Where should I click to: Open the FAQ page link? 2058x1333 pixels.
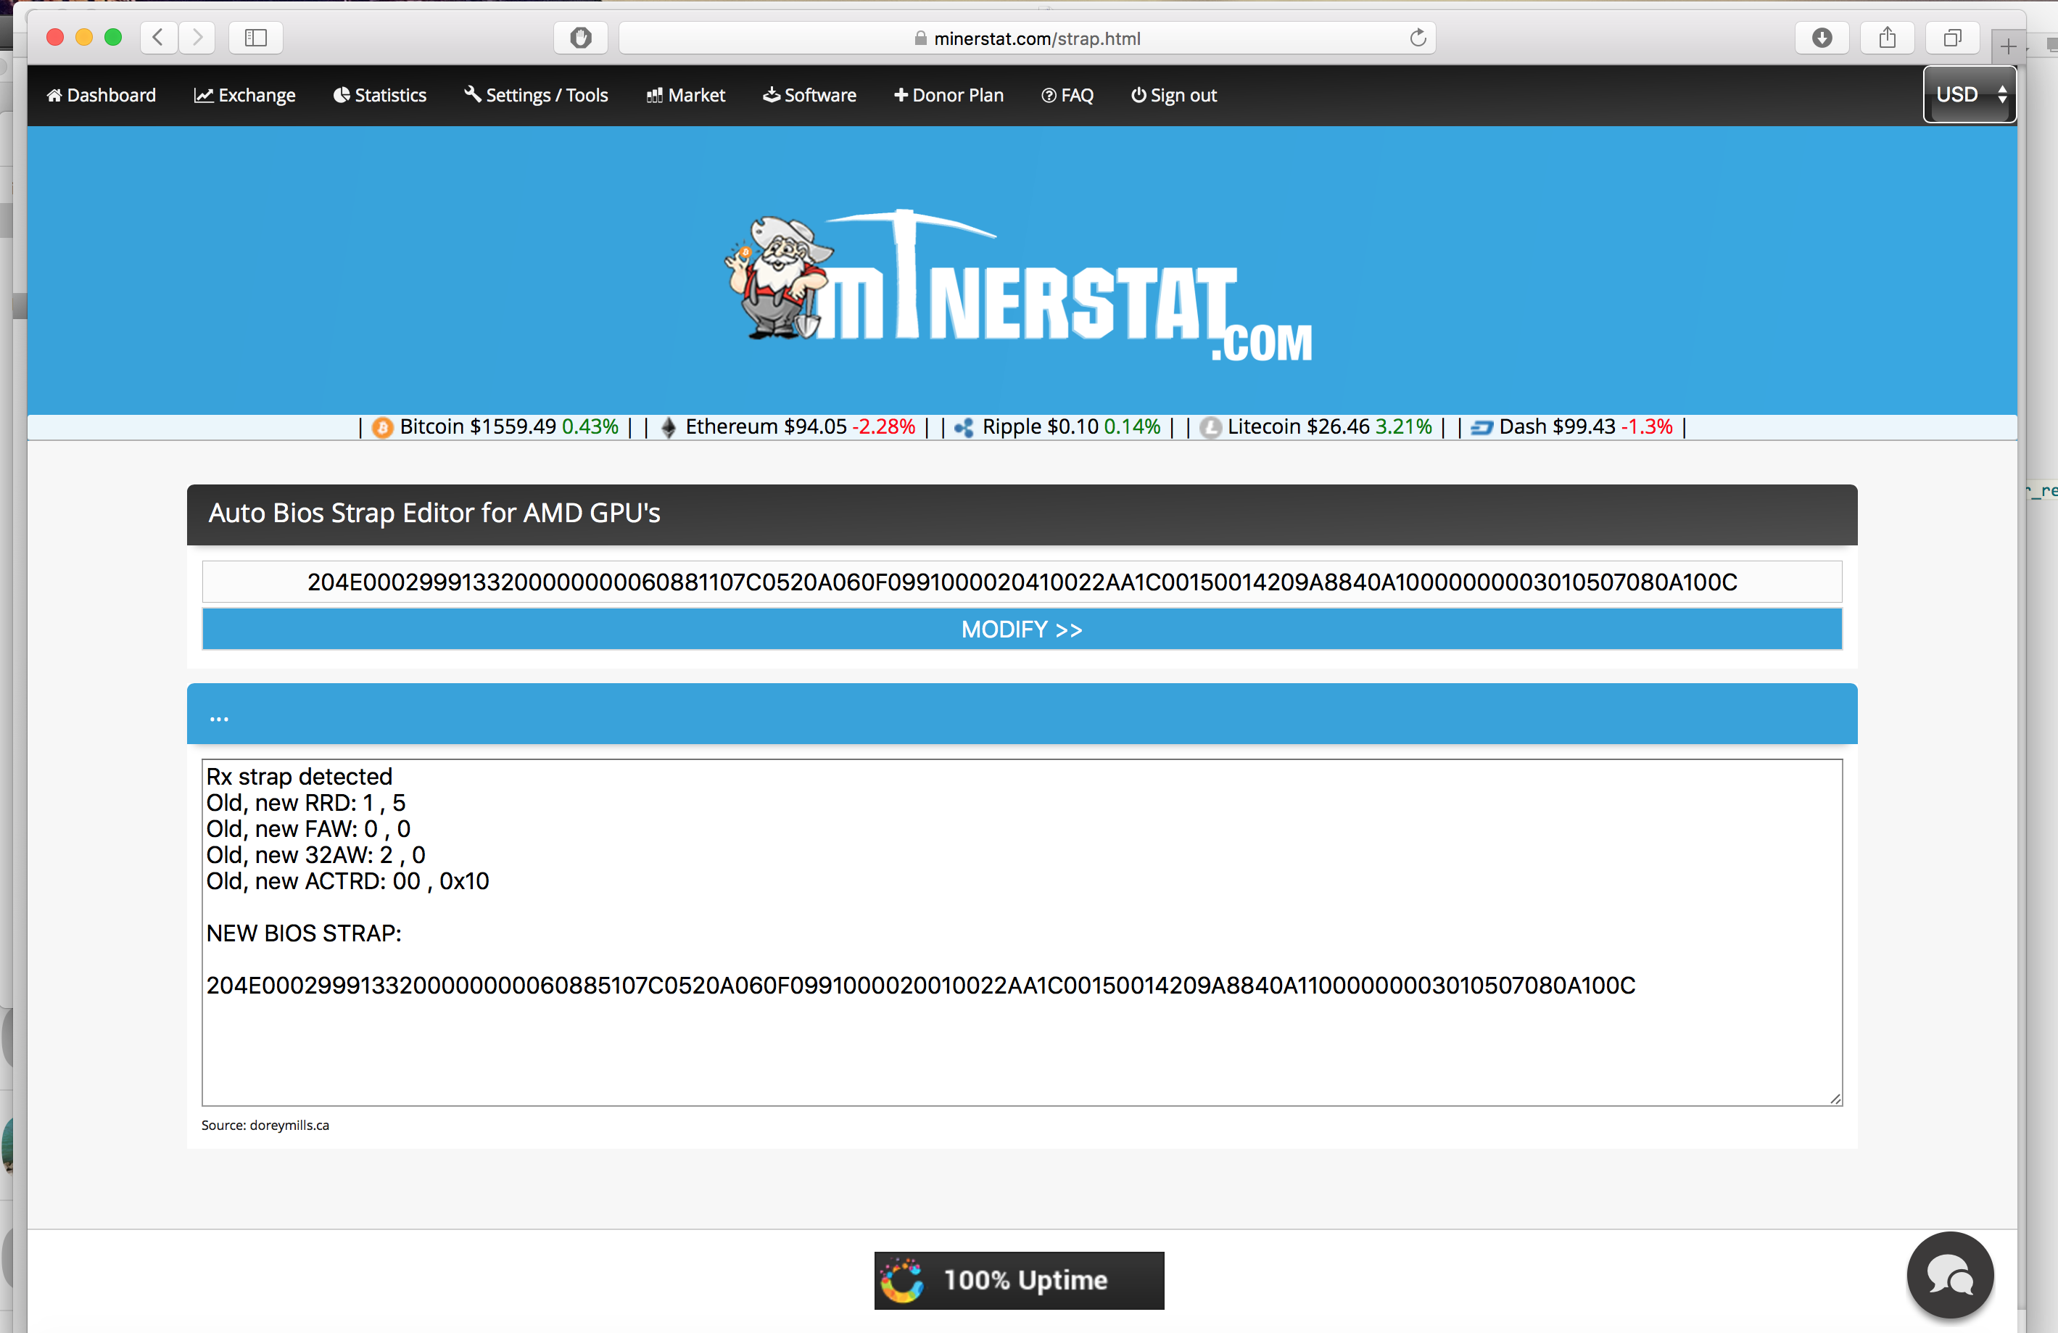pyautogui.click(x=1067, y=95)
